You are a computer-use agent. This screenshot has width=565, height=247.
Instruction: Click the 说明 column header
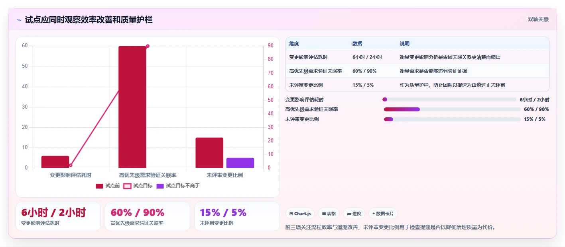[405, 44]
